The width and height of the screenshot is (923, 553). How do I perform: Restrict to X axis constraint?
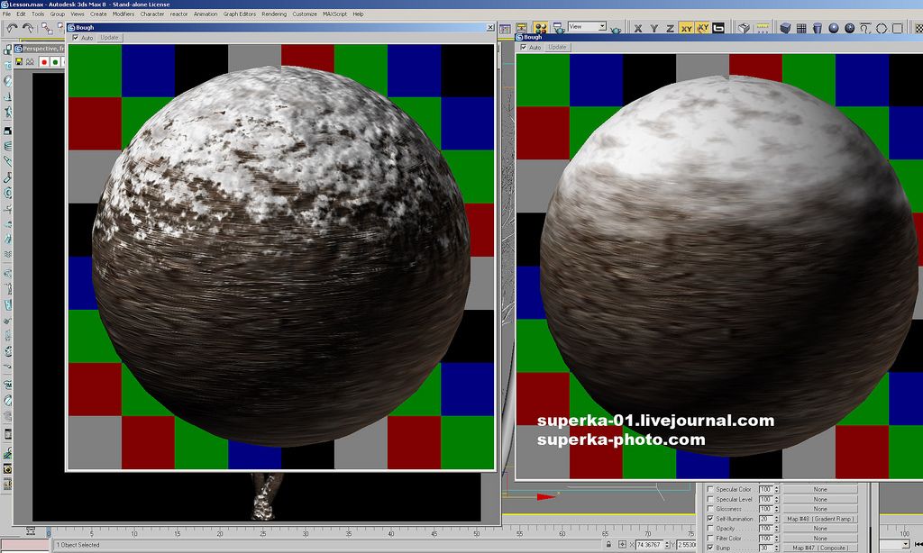[638, 28]
